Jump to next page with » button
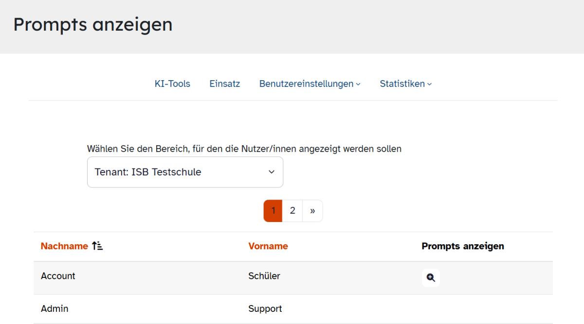The width and height of the screenshot is (584, 324). [312, 211]
